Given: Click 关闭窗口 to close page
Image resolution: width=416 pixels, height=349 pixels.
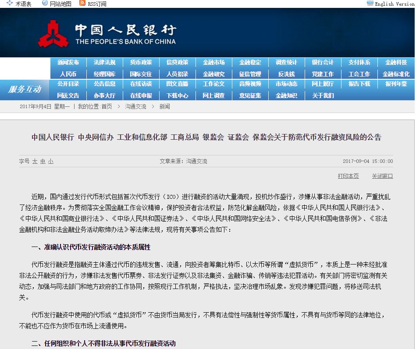Looking at the screenshot, I should pos(382,176).
